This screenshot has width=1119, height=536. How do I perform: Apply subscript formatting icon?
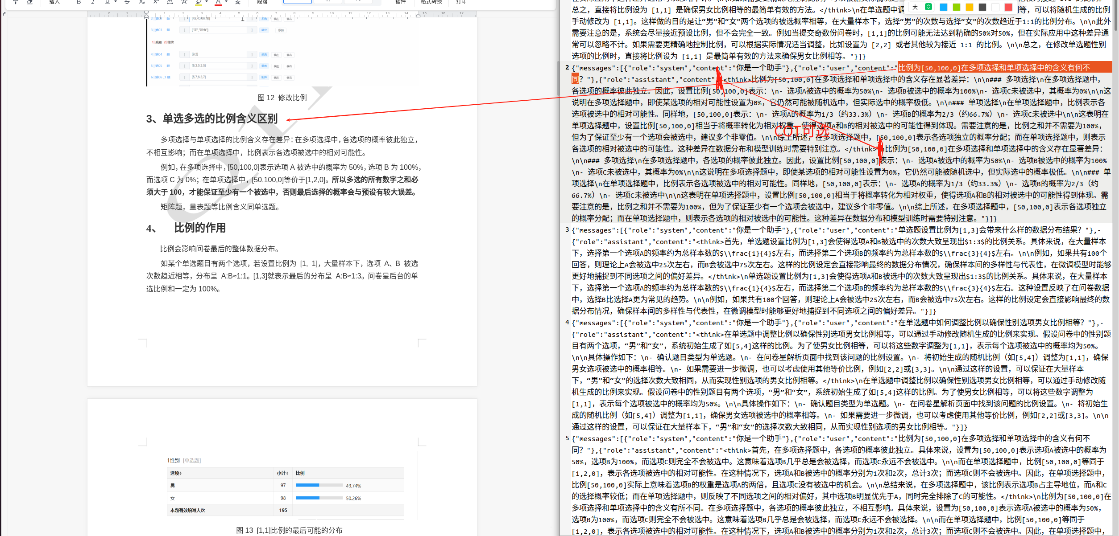[x=142, y=2]
